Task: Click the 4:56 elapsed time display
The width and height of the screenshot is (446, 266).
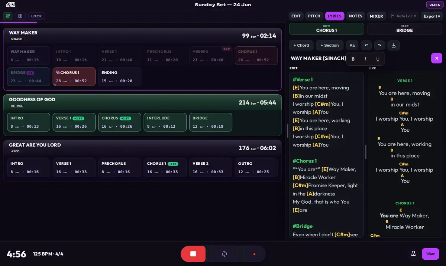Action: [x=16, y=254]
